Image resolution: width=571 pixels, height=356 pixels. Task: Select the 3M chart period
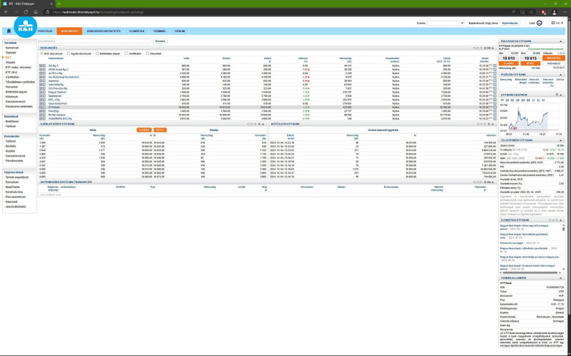pyautogui.click(x=523, y=100)
